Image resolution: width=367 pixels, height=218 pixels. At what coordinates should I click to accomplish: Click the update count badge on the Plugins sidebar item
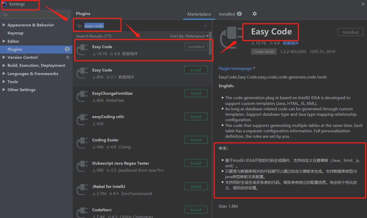pyautogui.click(x=67, y=49)
